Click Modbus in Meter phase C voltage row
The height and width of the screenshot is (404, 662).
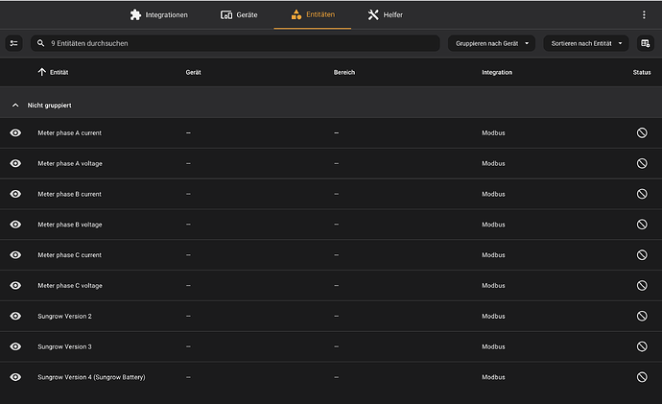493,285
